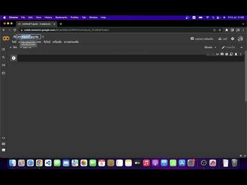Click inside the empty code cell editor

130,58
